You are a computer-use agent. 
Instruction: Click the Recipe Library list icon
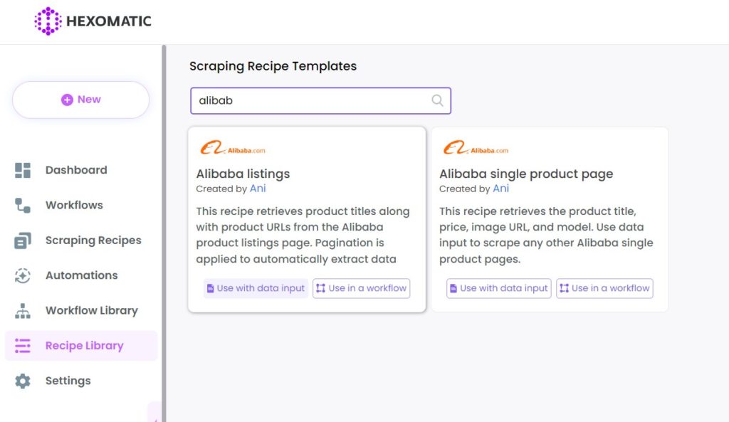pyautogui.click(x=22, y=346)
